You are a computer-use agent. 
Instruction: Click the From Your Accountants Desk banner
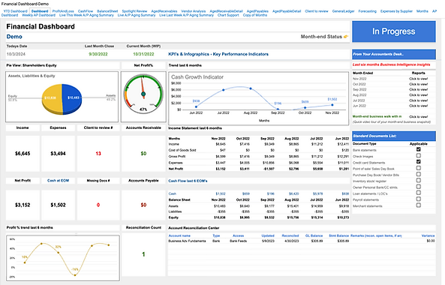[394, 54]
